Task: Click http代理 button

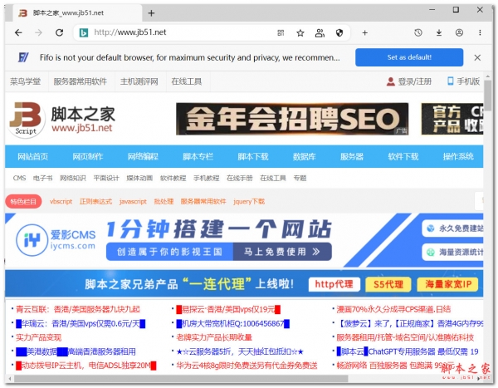Action: tap(334, 284)
